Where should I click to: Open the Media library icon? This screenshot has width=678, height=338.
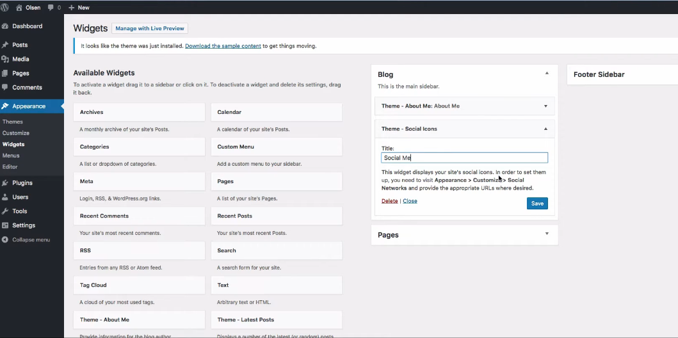pyautogui.click(x=5, y=59)
